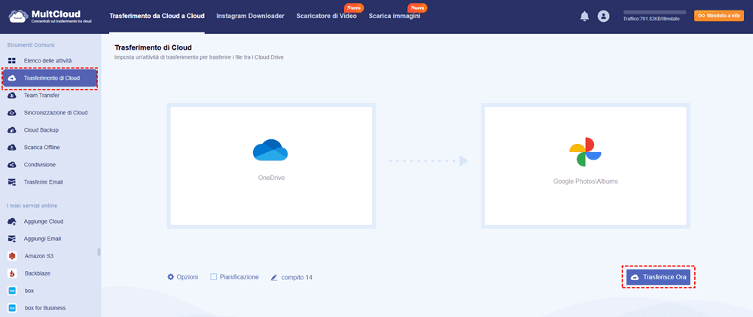Click the Scarica Offline icon
This screenshot has width=753, height=317.
click(x=13, y=148)
